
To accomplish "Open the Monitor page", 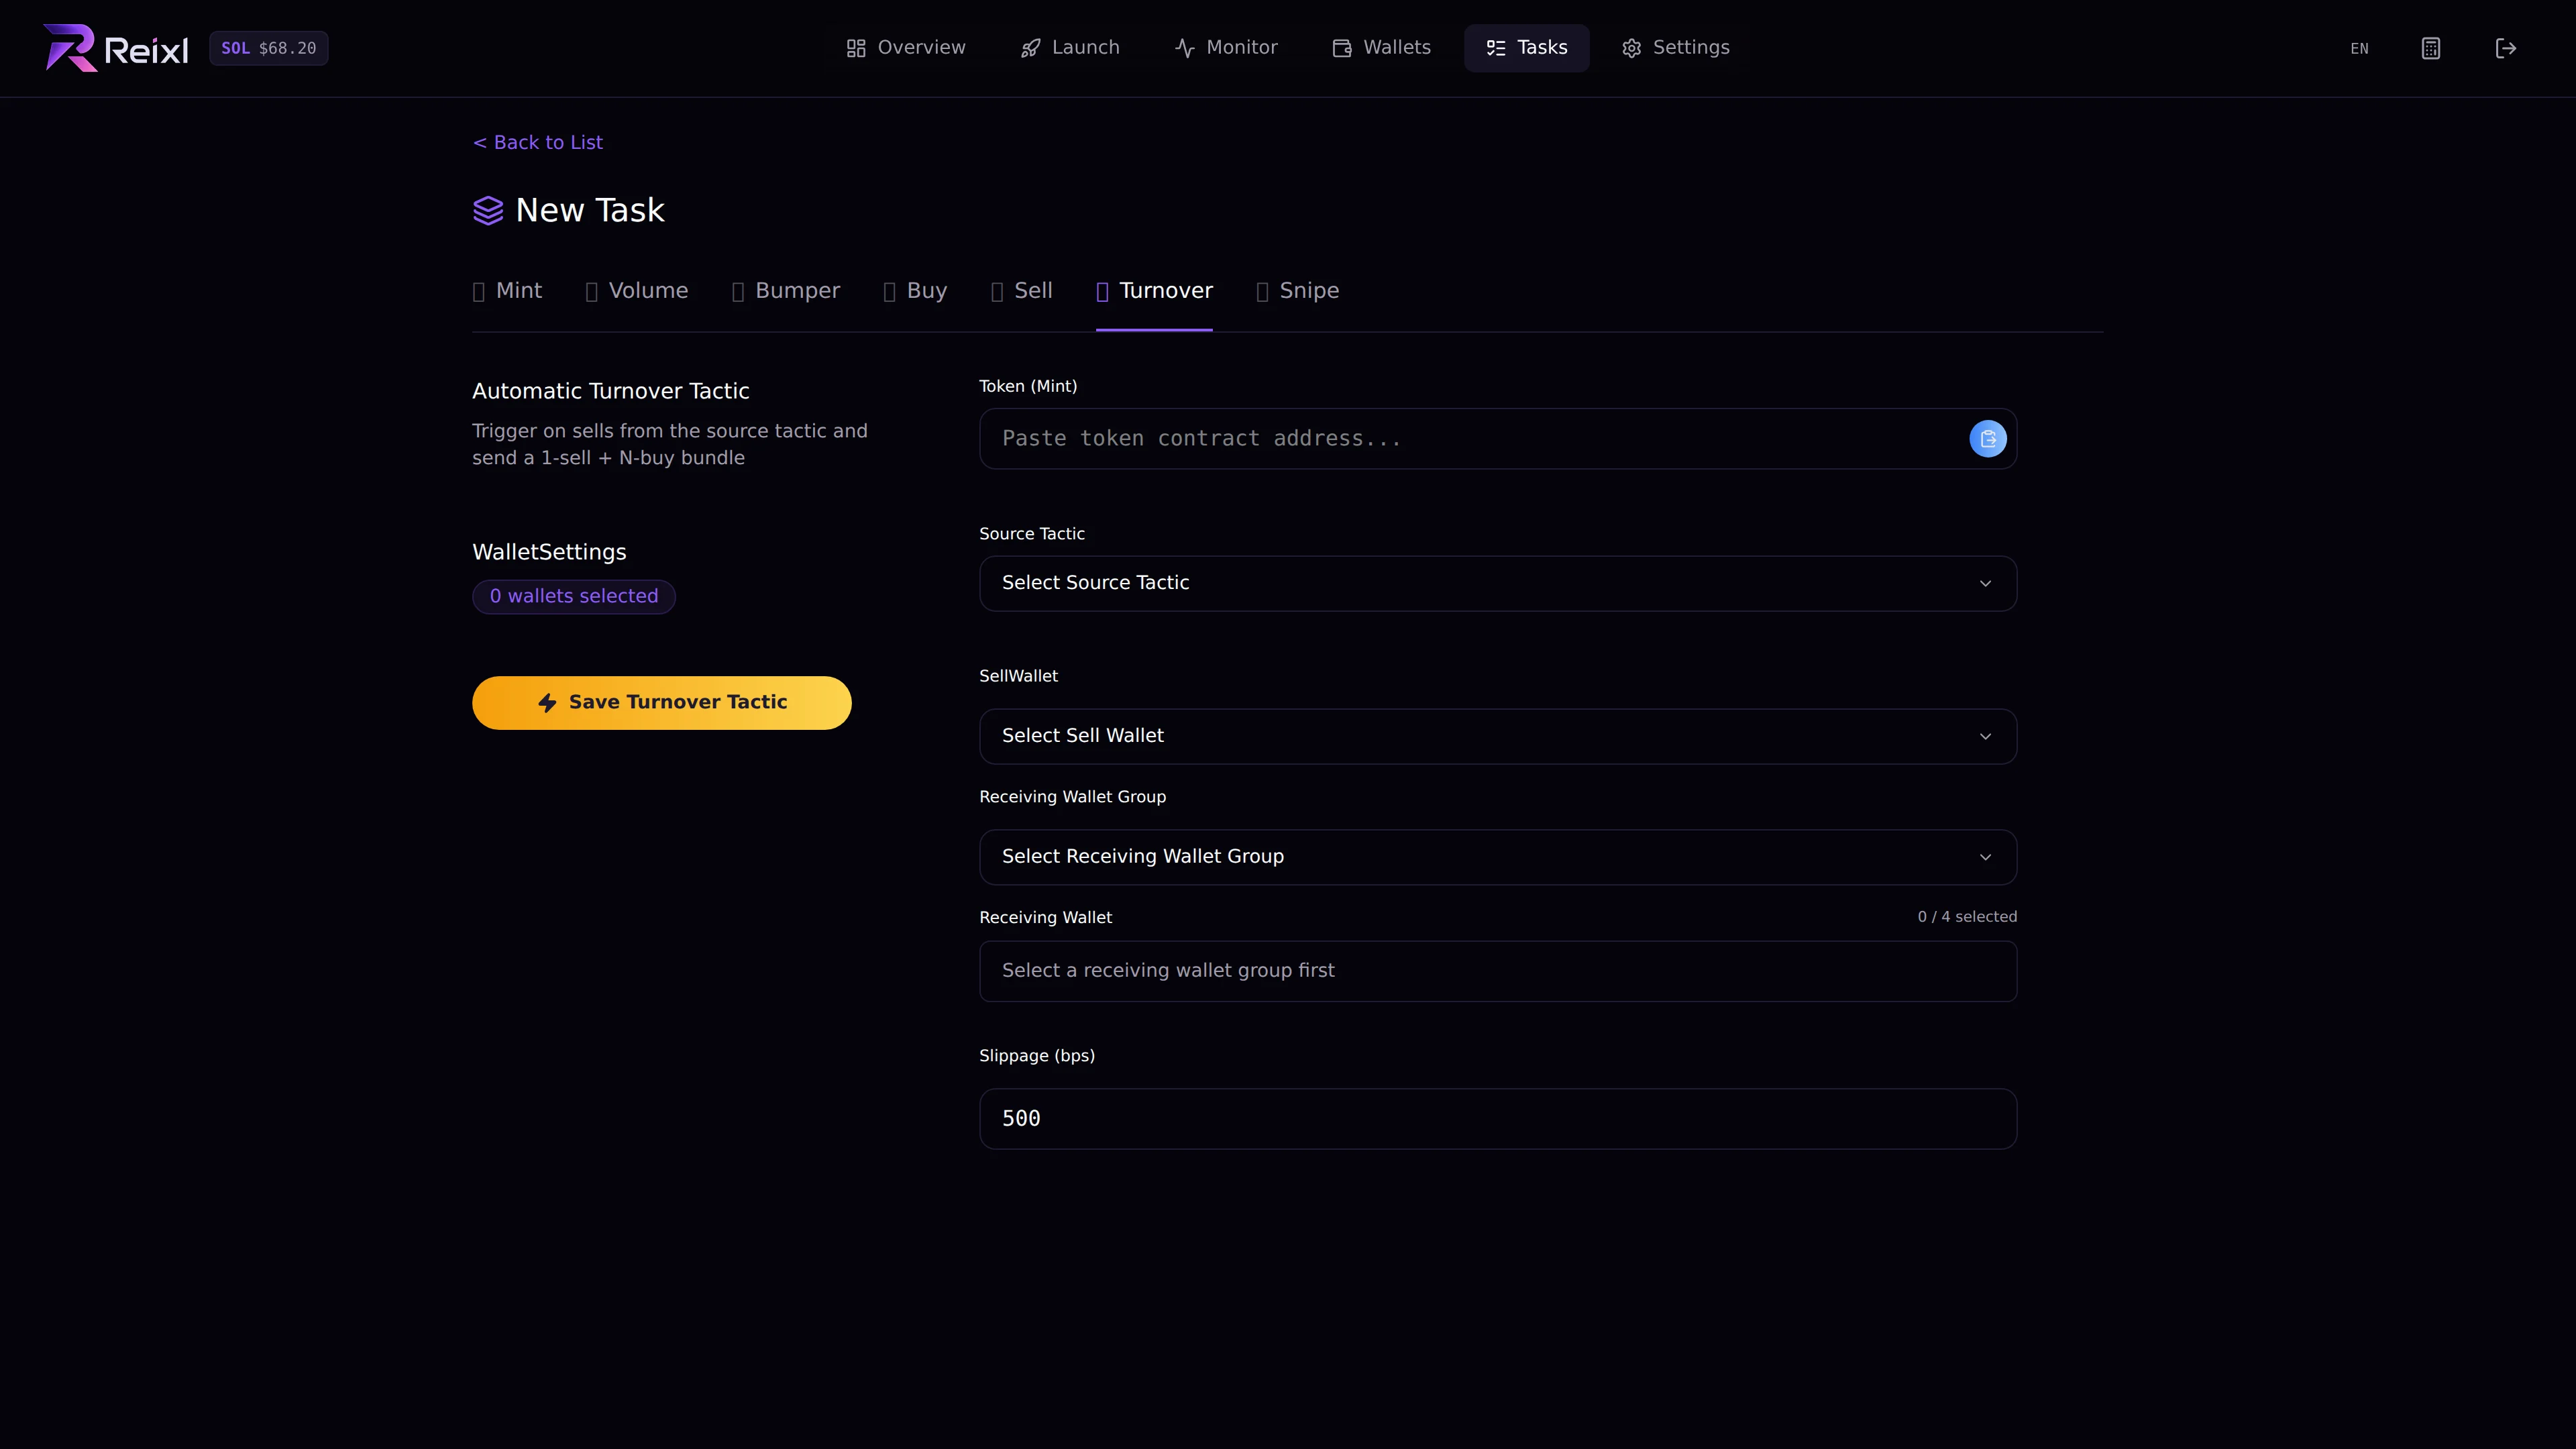I will (x=1226, y=48).
